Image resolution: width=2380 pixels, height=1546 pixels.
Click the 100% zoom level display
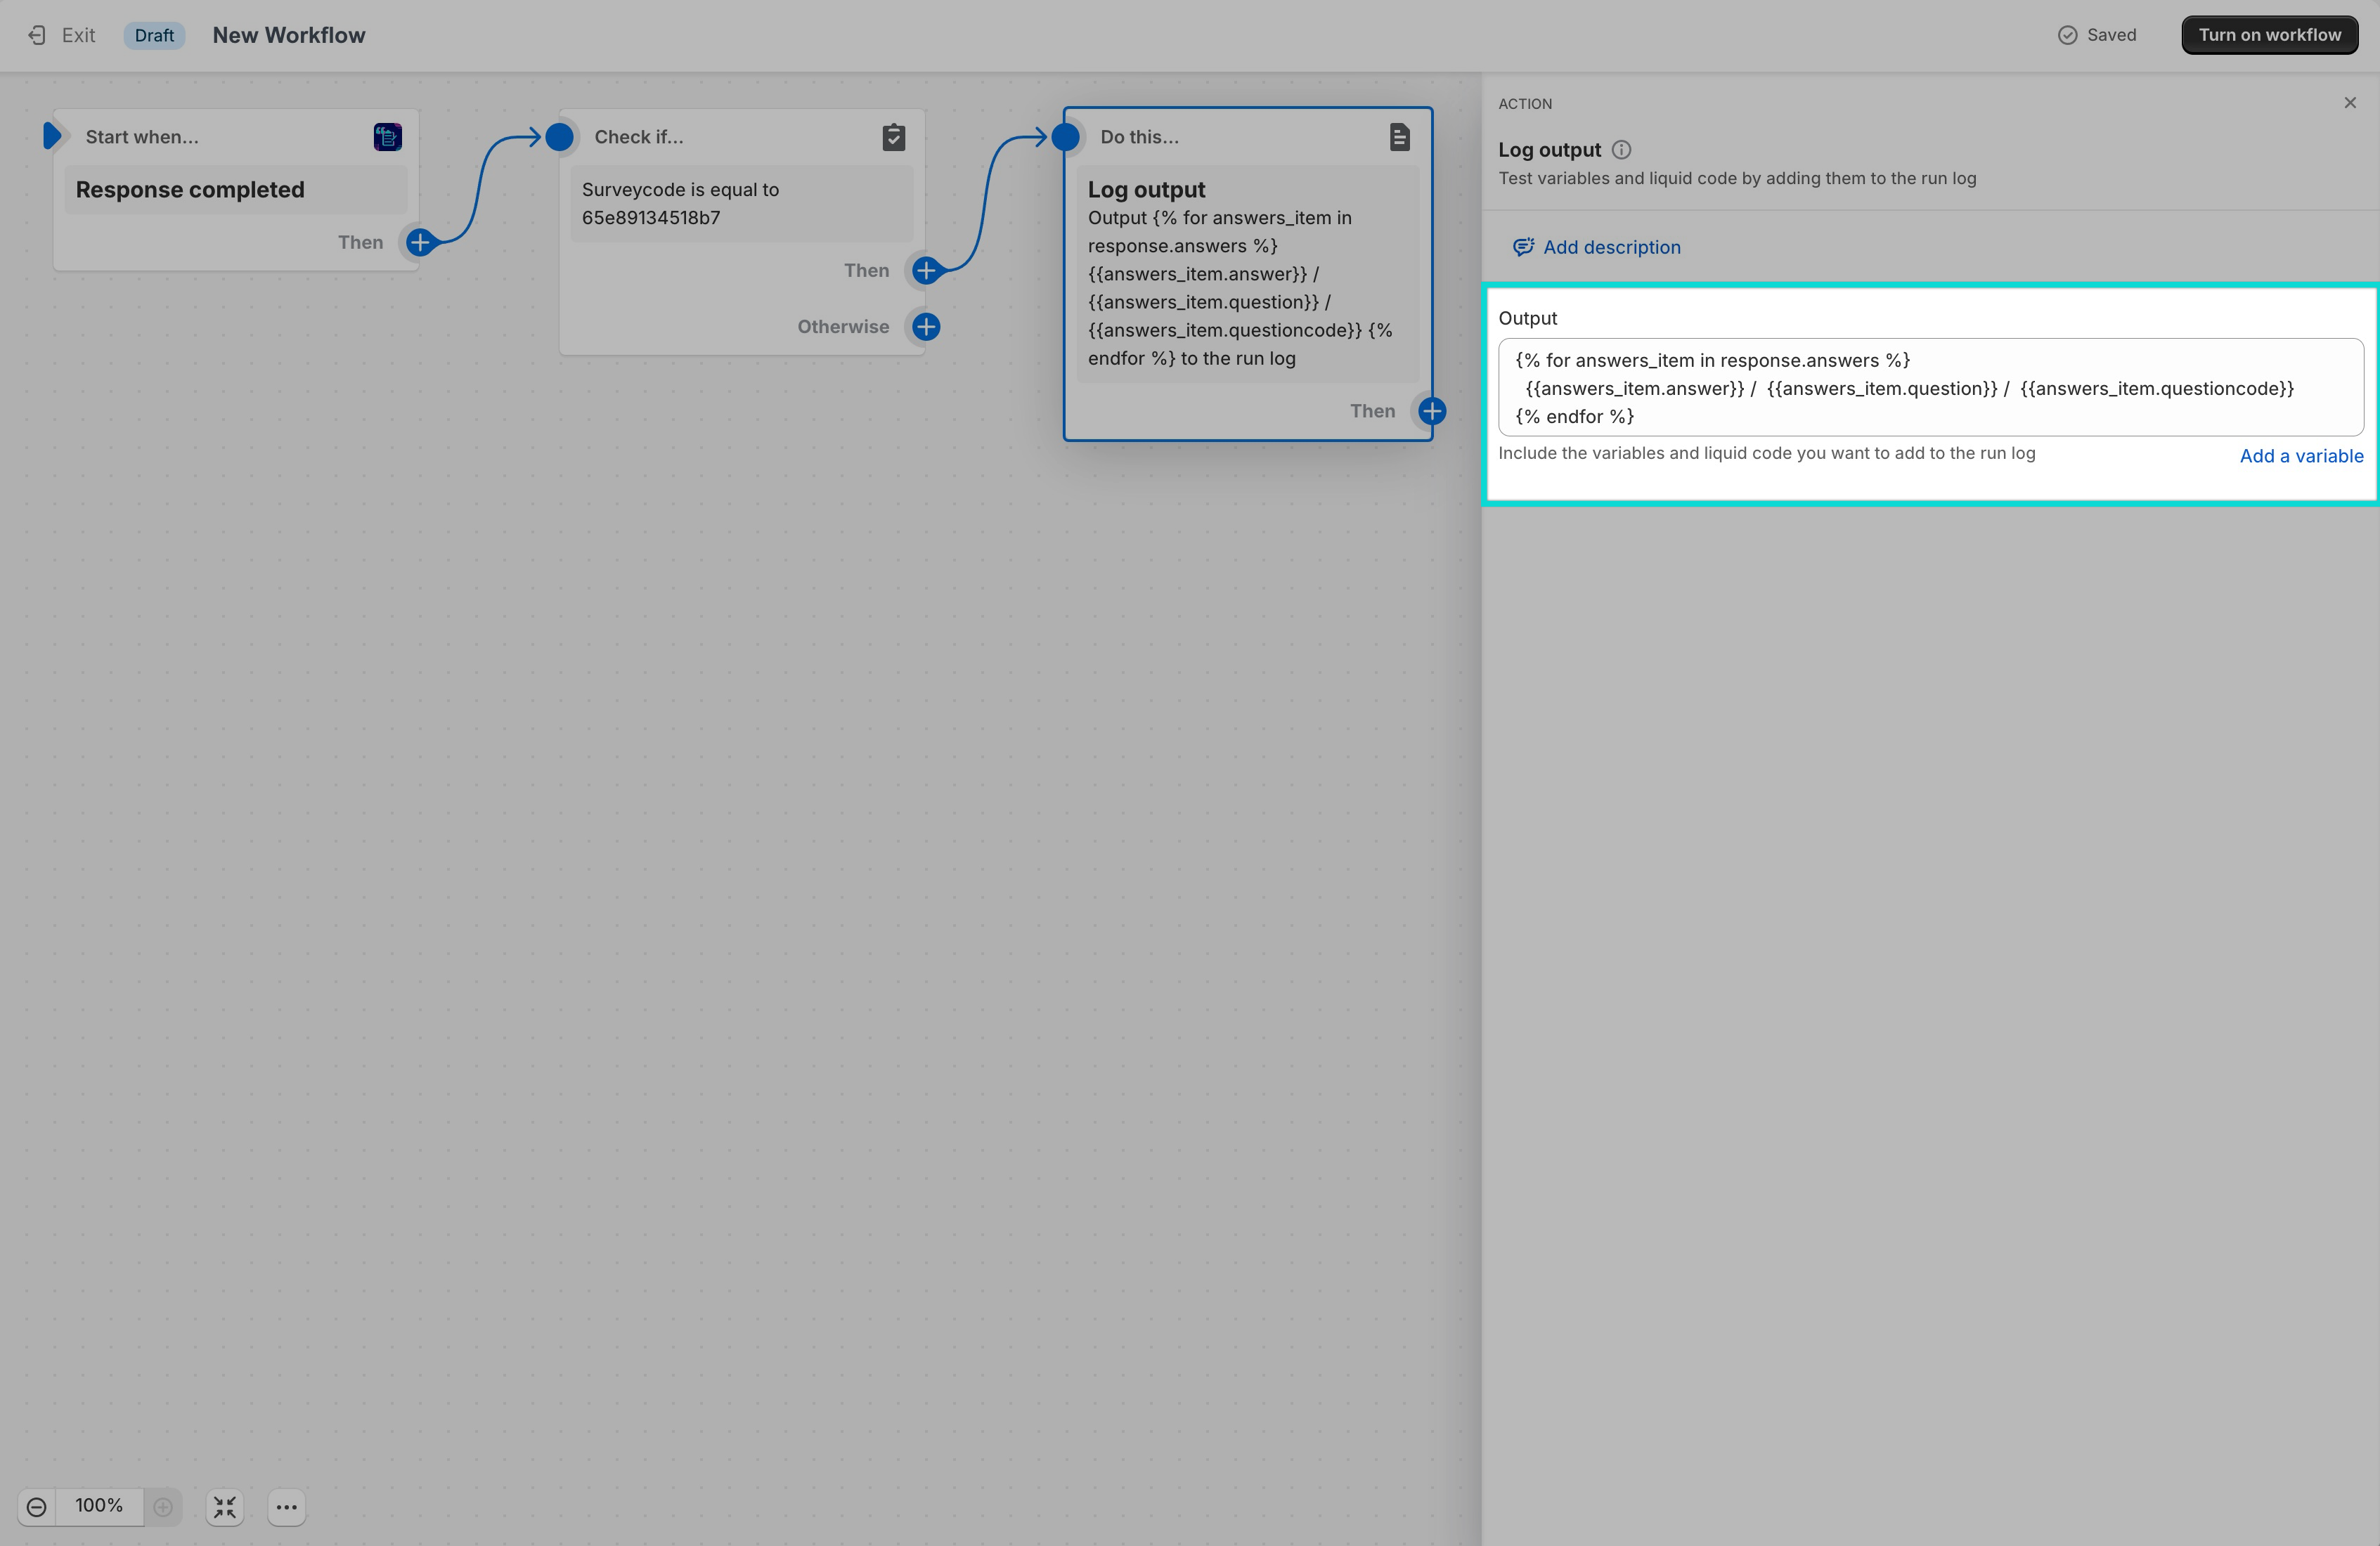(x=99, y=1506)
